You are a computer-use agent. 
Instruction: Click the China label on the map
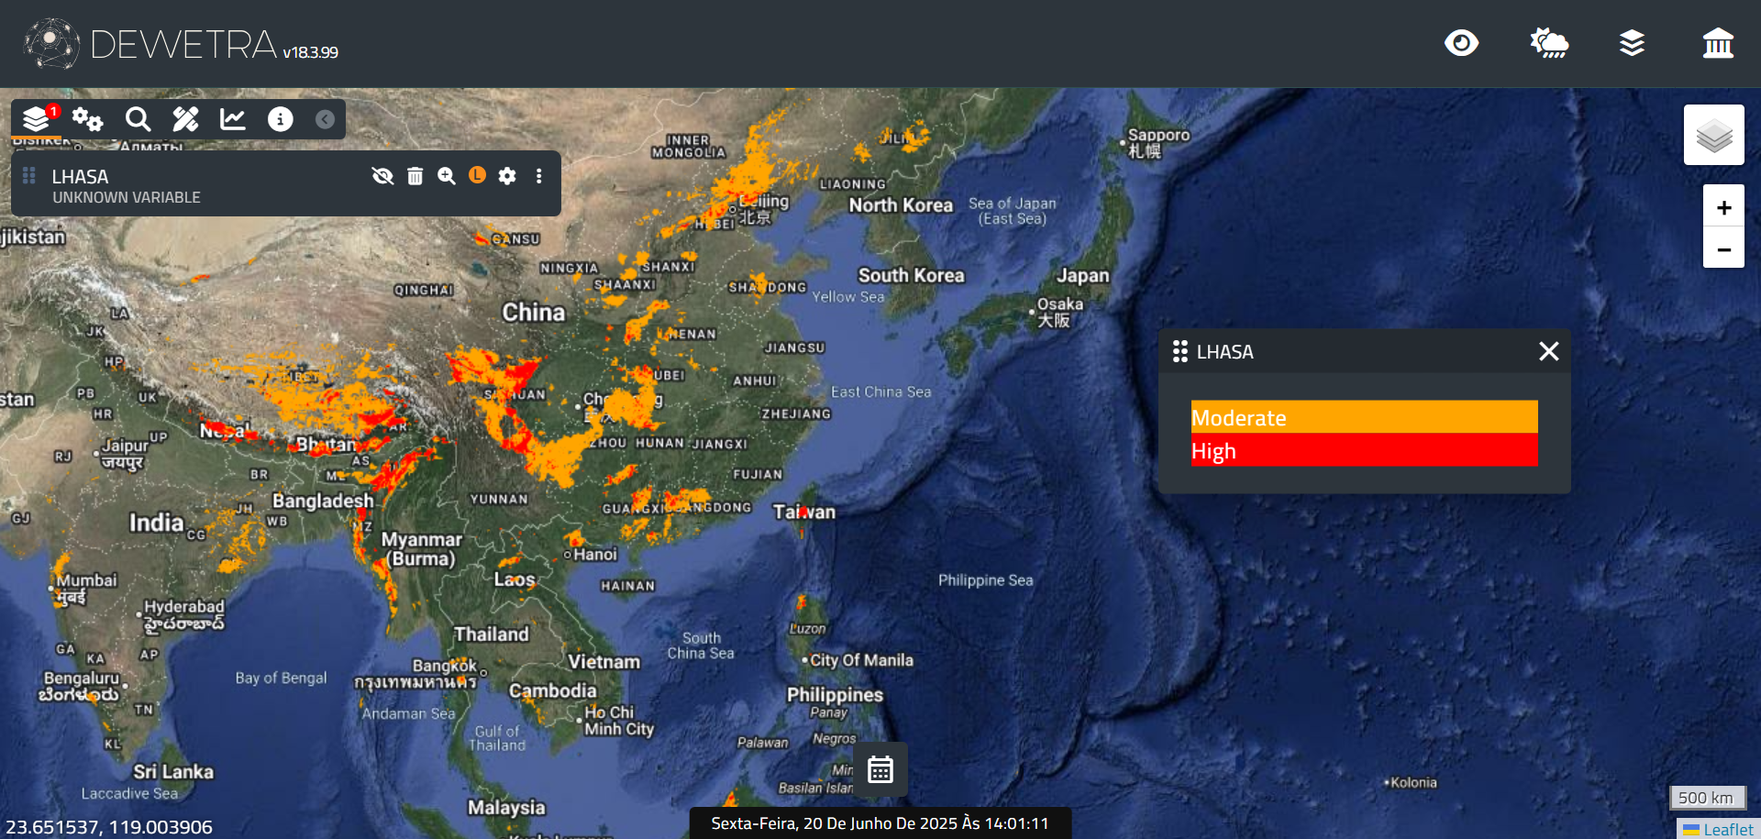534,312
